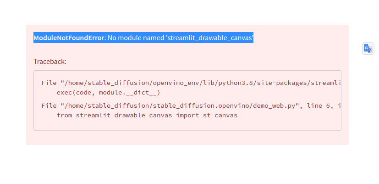The image size is (379, 184).
Task: Click the demo_web.py file path line
Action: [x=191, y=106]
